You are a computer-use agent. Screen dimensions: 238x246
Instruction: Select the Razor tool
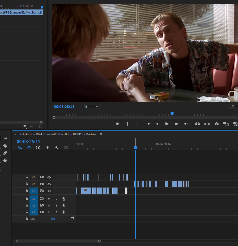5,146
